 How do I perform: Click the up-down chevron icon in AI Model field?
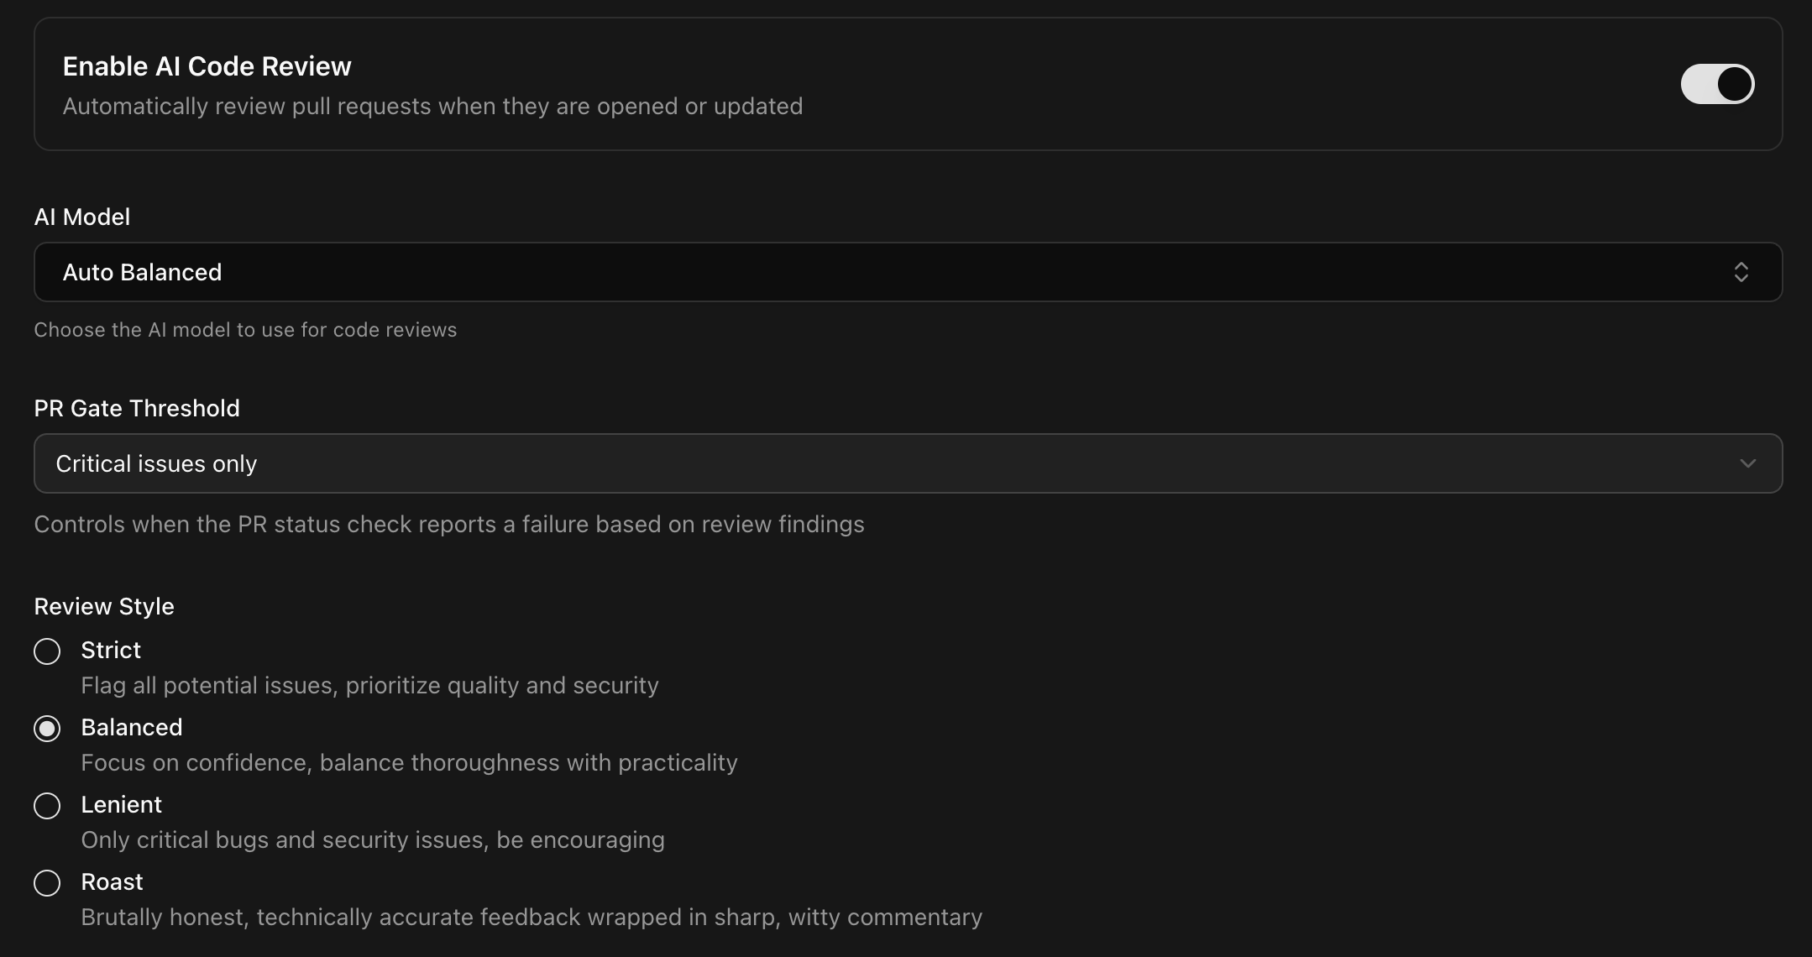[1741, 272]
